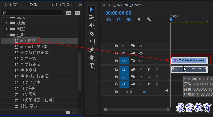
Task: Toggle V3 track lock
Action: (x=116, y=46)
